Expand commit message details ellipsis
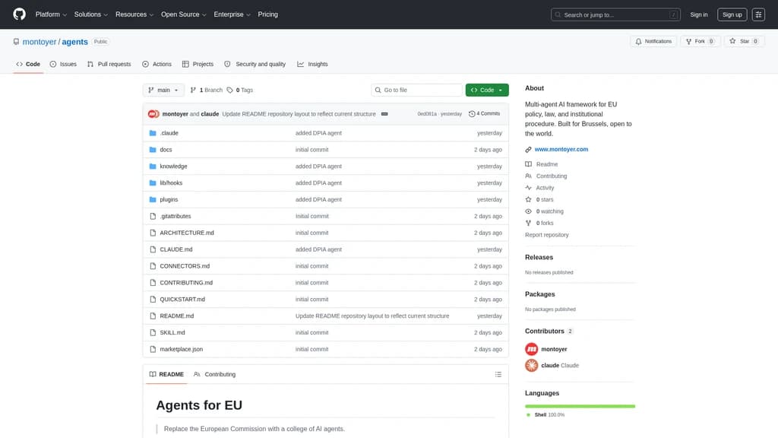The image size is (778, 438). click(384, 114)
